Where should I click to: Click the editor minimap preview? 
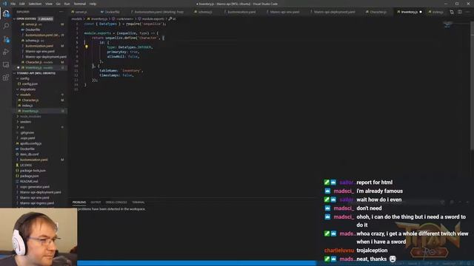448,24
